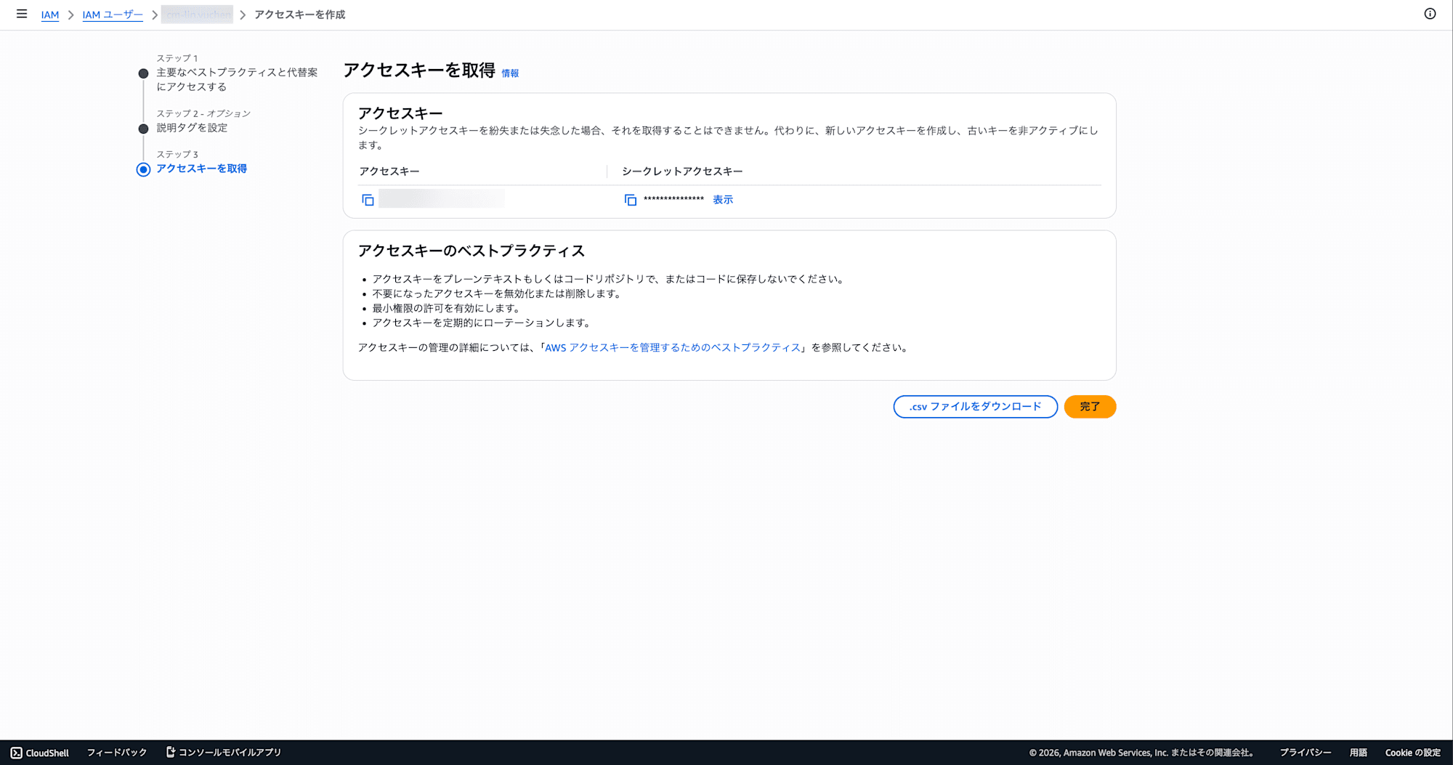Copy the secret access key icon

point(631,200)
